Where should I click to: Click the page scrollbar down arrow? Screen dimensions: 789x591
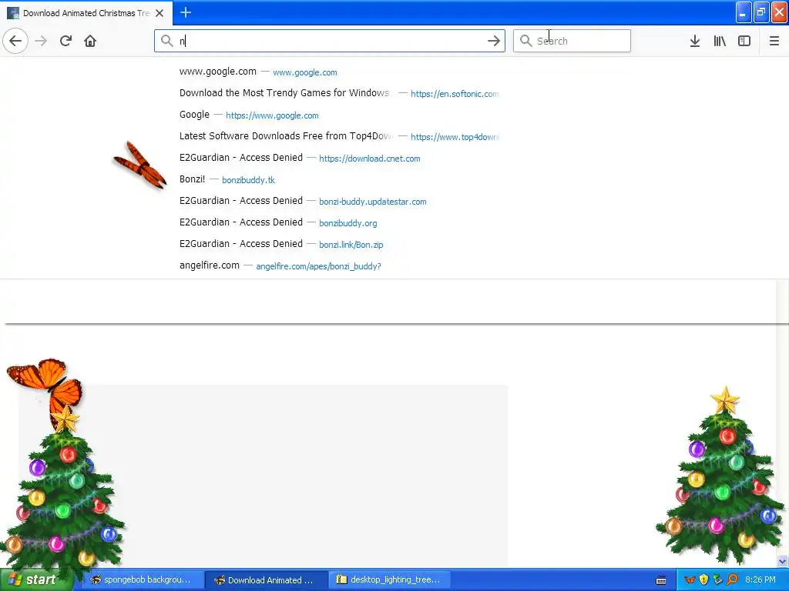pyautogui.click(x=783, y=561)
